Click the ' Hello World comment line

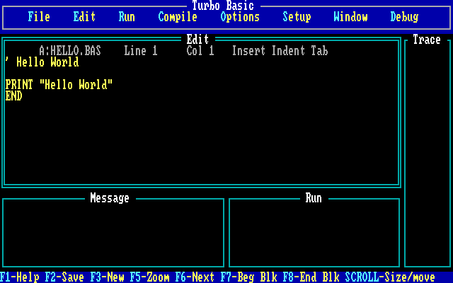pyautogui.click(x=42, y=62)
